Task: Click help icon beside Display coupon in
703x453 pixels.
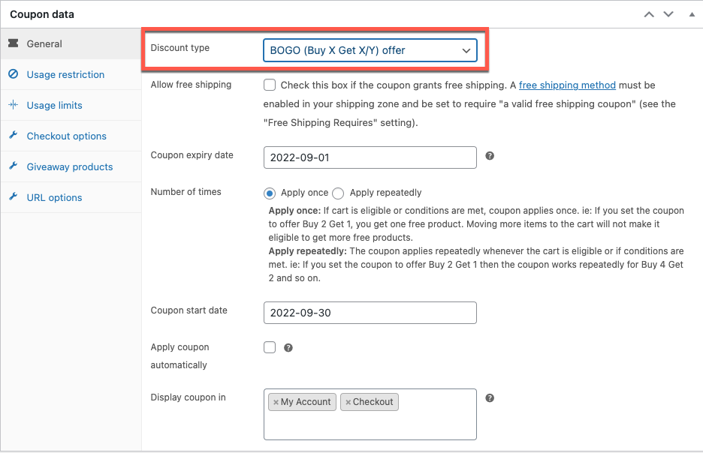Action: (x=490, y=398)
